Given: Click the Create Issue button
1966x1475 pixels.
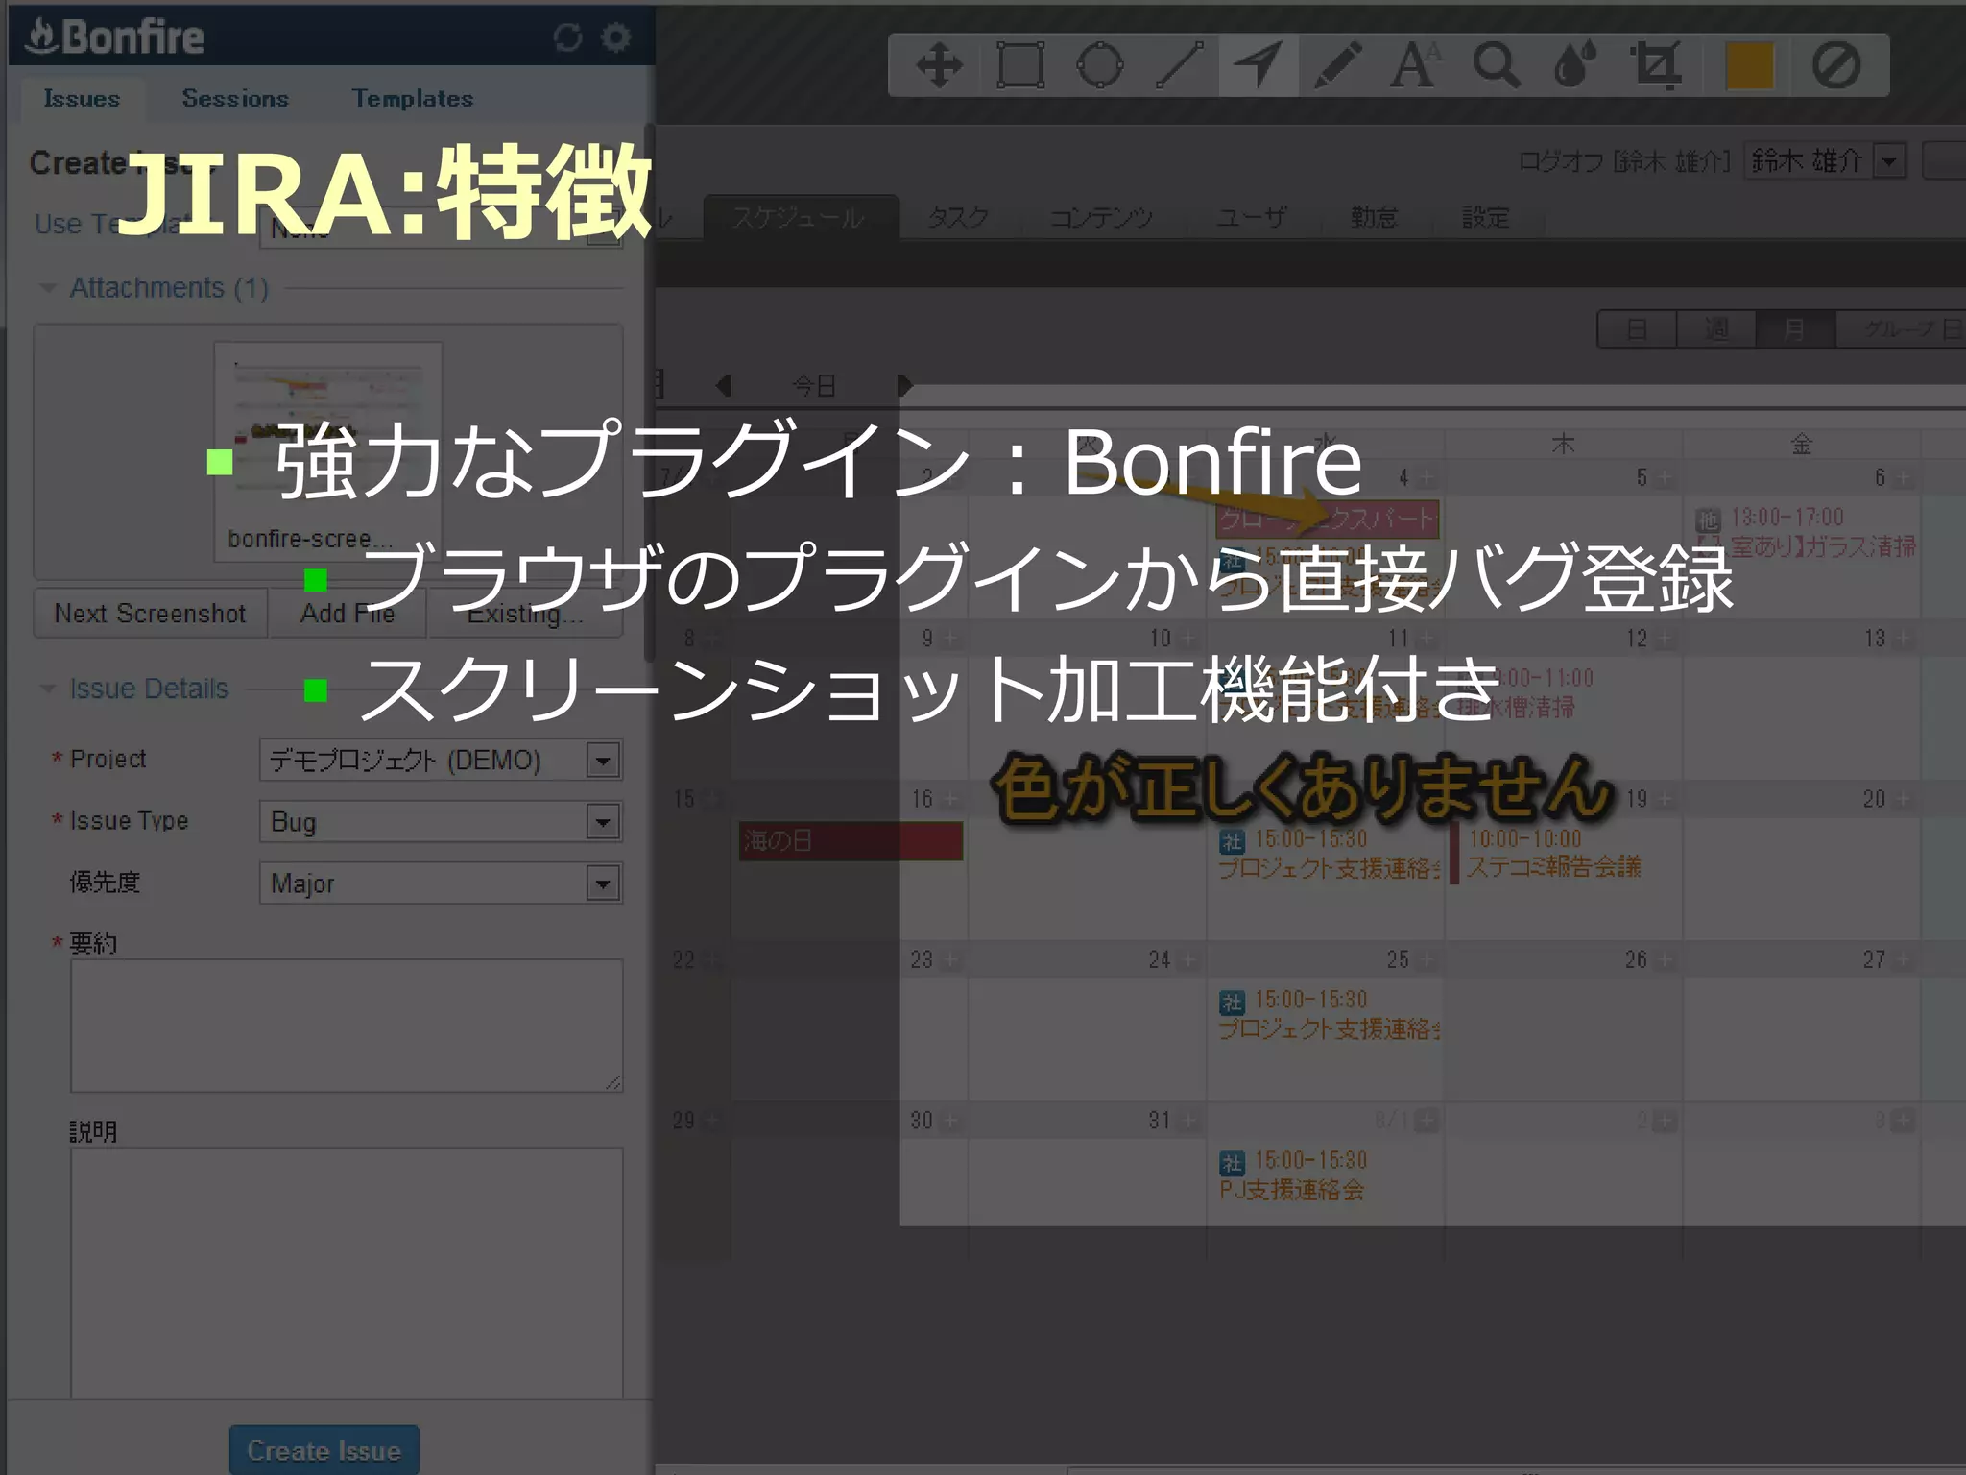Looking at the screenshot, I should point(324,1450).
